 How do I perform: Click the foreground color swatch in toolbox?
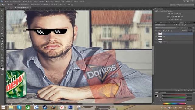(x=1, y=68)
